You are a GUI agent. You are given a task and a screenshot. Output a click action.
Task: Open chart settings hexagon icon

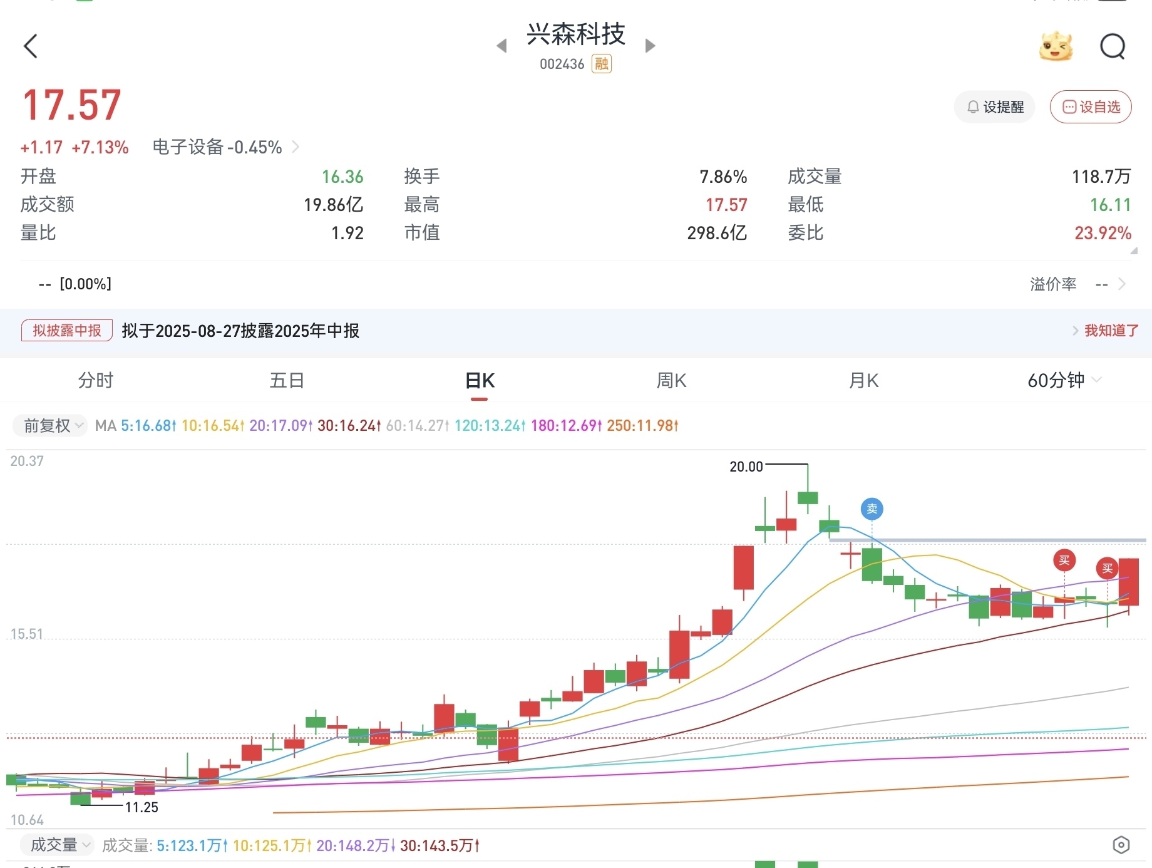(1121, 845)
